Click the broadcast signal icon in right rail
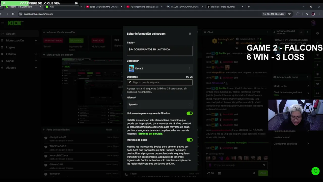This screenshot has width=323, height=182. click(317, 93)
